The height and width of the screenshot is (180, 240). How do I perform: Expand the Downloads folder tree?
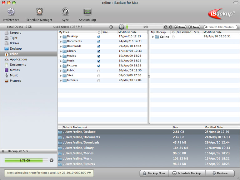click(61, 46)
